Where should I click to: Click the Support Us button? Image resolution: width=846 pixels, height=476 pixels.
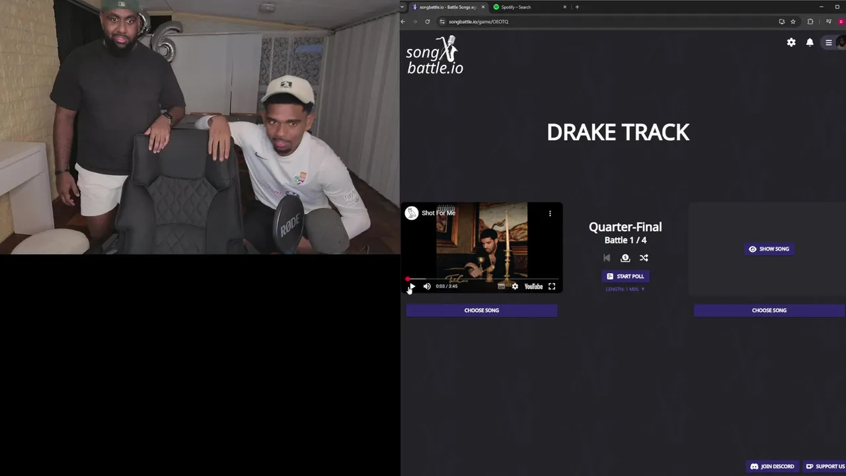tap(825, 466)
